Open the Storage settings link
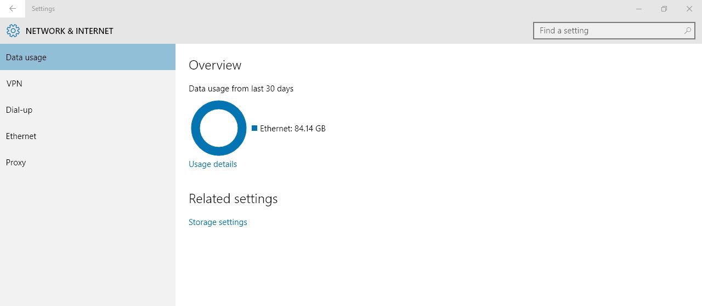 [218, 222]
